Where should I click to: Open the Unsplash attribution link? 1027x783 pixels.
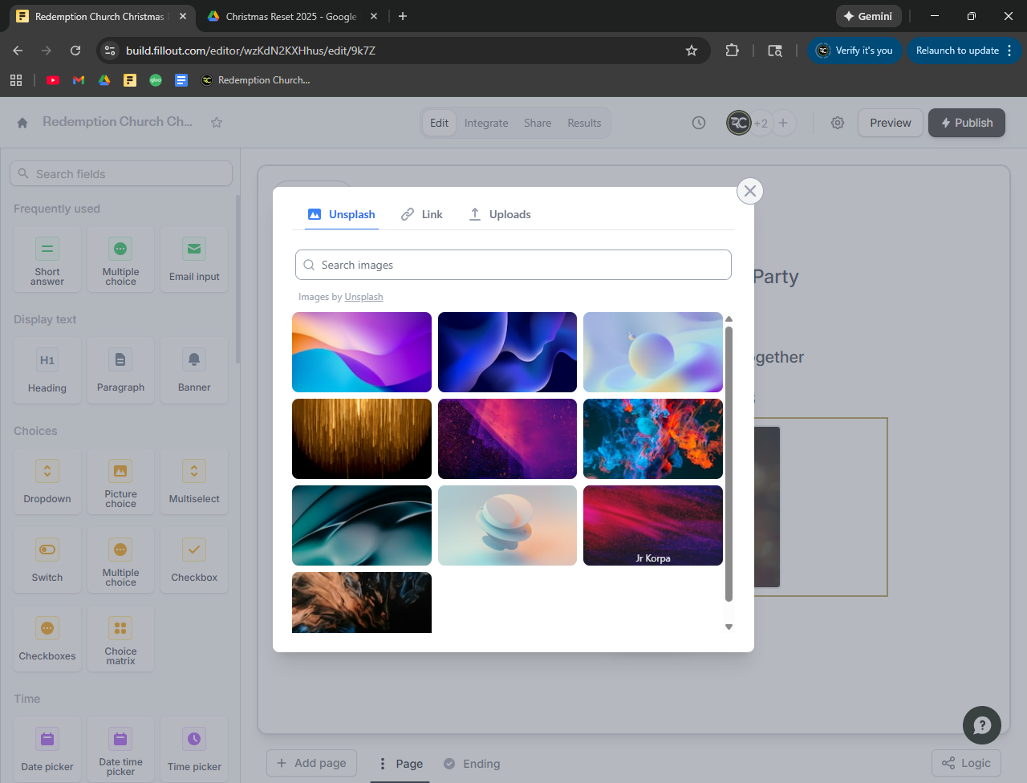363,297
